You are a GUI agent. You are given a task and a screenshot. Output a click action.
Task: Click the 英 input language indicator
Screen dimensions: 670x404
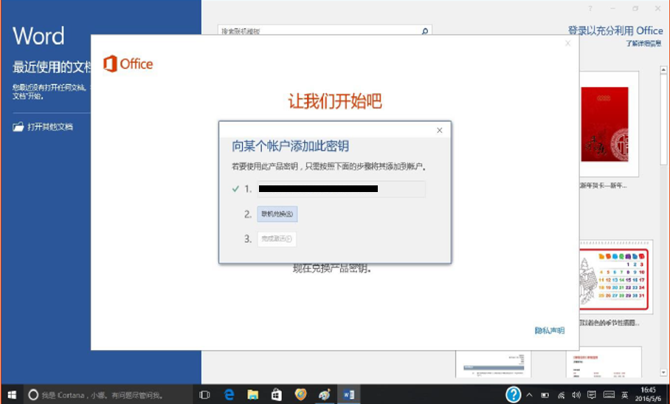624,395
